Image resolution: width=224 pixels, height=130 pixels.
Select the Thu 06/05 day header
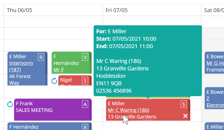19,10
